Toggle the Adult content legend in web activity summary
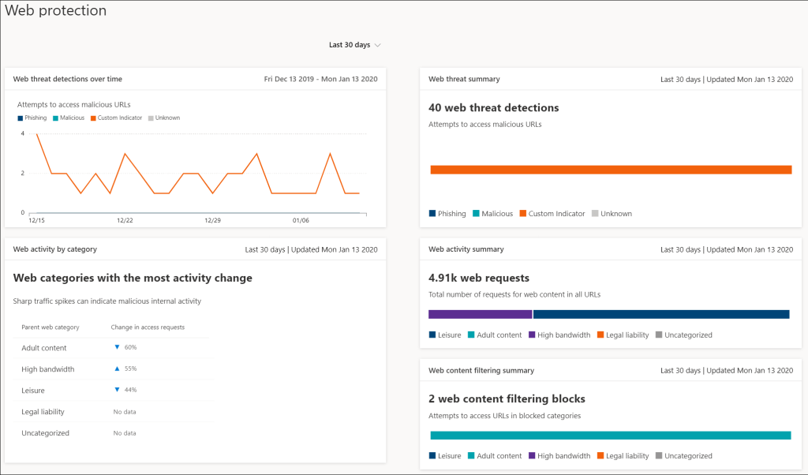This screenshot has height=475, width=808. click(x=469, y=335)
